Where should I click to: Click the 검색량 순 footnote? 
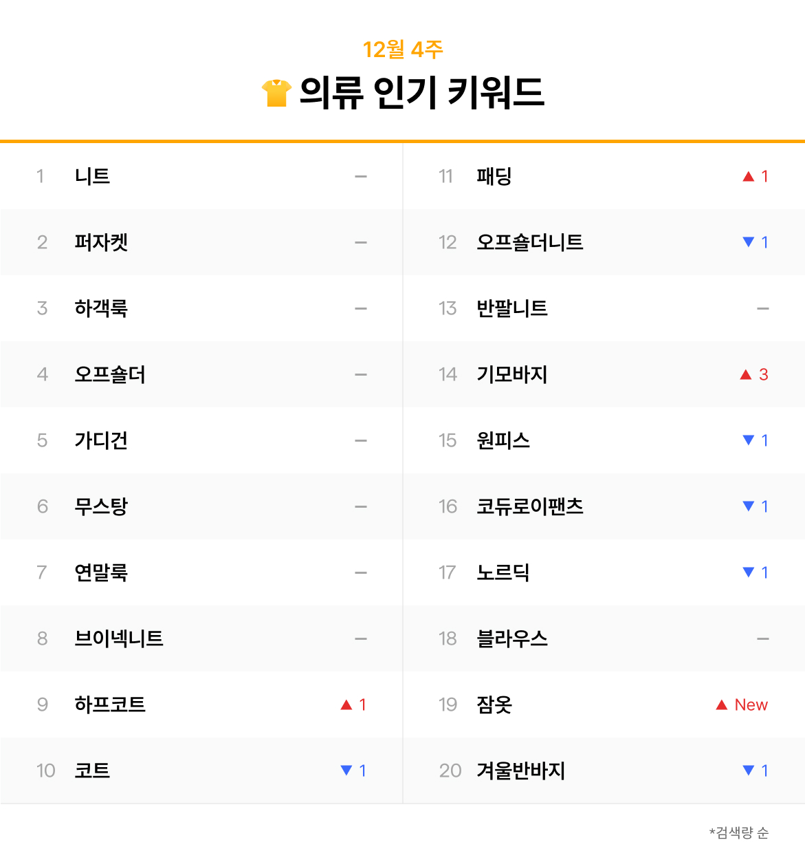coord(740,833)
